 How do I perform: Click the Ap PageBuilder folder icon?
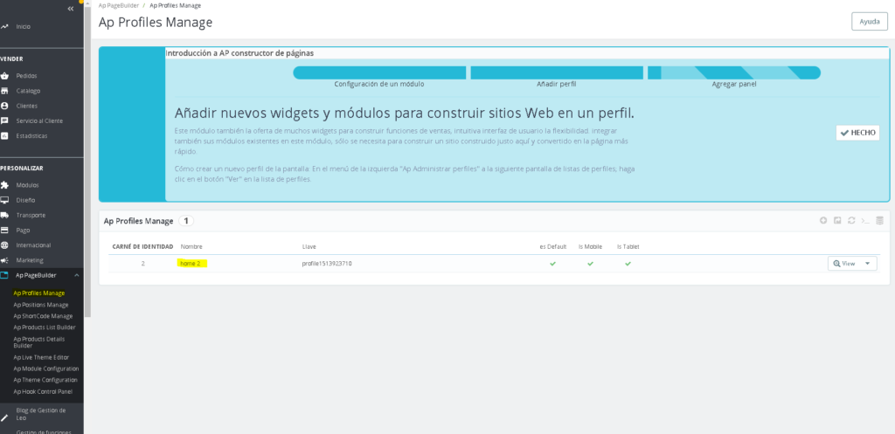pyautogui.click(x=4, y=275)
